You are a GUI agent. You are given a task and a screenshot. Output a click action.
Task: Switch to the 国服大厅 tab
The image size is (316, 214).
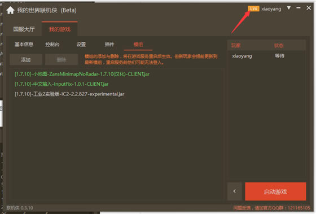24,29
